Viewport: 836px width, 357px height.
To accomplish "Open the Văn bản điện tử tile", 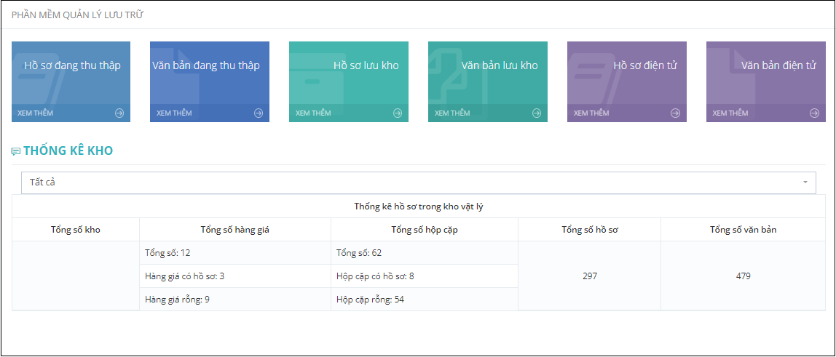I will tap(766, 82).
